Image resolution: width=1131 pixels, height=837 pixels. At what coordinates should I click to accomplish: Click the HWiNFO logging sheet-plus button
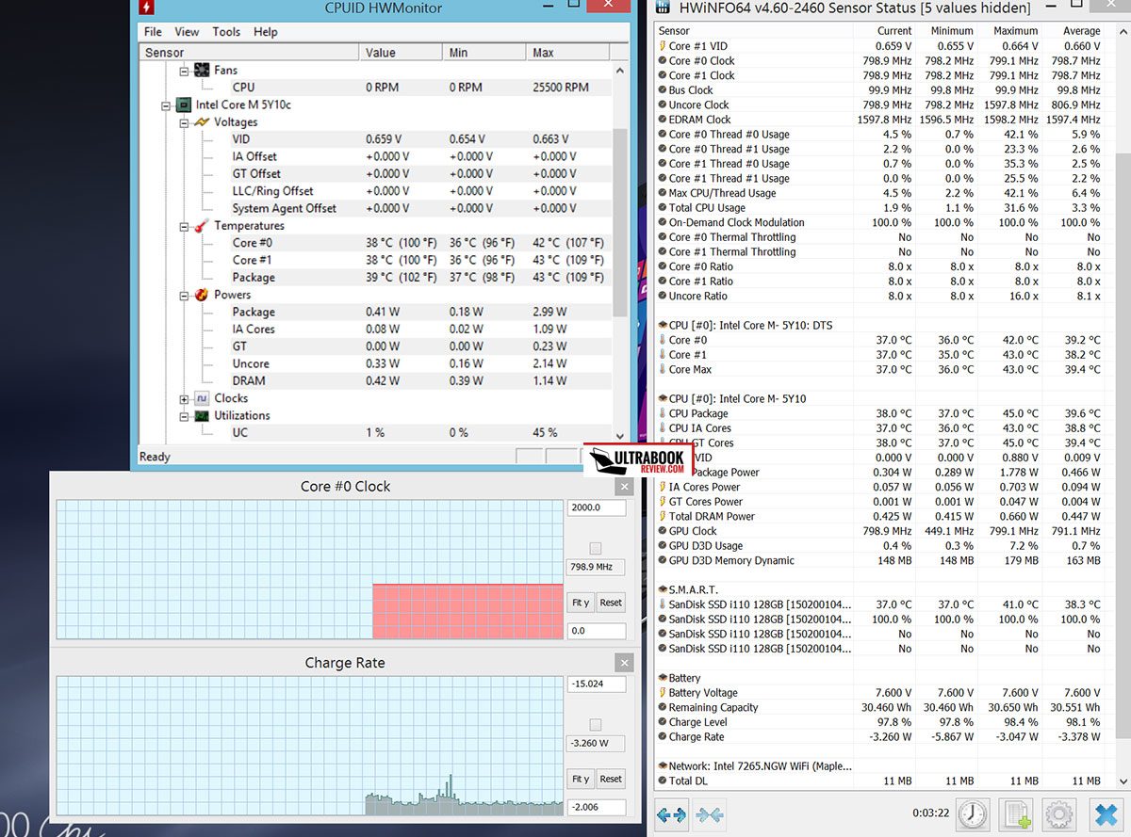click(x=1017, y=813)
